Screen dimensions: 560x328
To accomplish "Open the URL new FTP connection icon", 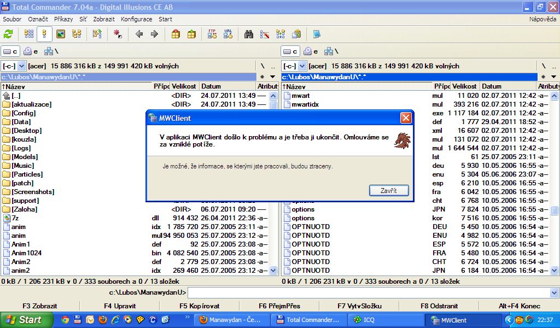I will point(228,34).
